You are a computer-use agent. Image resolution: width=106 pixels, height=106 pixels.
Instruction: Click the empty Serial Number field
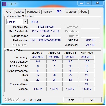(x=46, y=45)
